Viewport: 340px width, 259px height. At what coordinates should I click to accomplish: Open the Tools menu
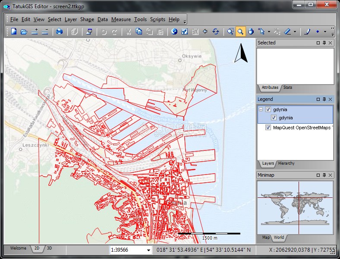click(x=140, y=19)
